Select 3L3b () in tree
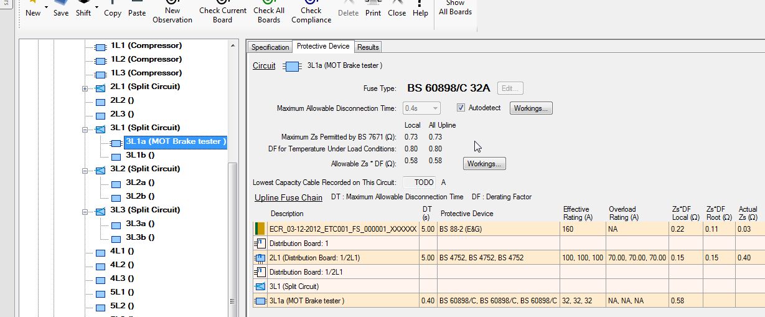 click(140, 237)
